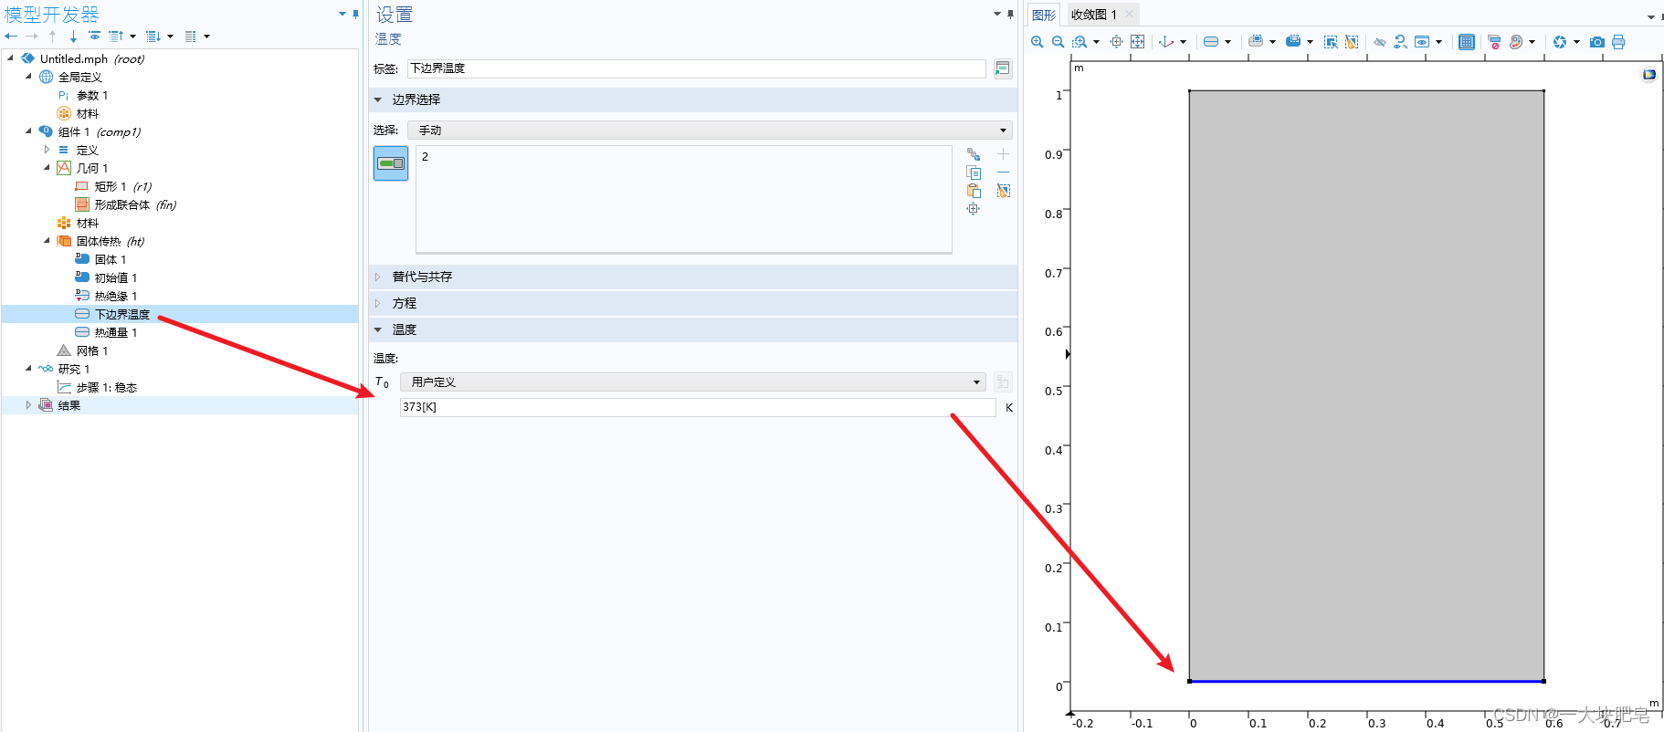1664x732 pixels.
Task: Toggle the selection filter disable icon
Action: 1494,42
